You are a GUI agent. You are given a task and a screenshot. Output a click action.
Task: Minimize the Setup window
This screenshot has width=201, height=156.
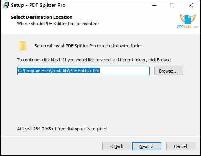pyautogui.click(x=154, y=5)
